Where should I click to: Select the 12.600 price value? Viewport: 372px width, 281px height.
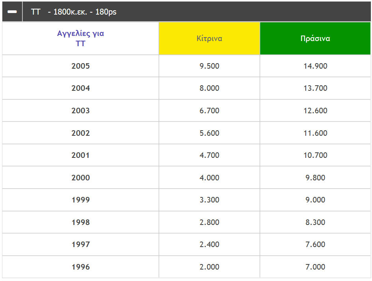(x=315, y=111)
